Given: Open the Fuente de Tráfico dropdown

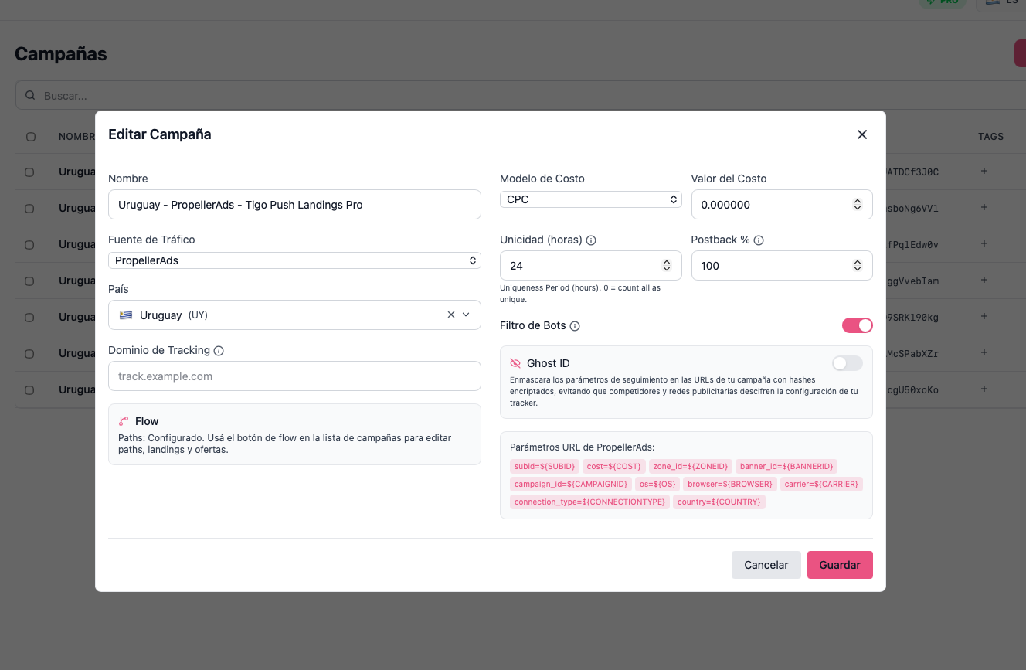Looking at the screenshot, I should (x=294, y=260).
